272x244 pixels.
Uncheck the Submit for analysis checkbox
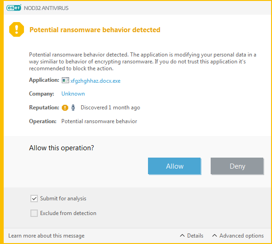point(34,199)
